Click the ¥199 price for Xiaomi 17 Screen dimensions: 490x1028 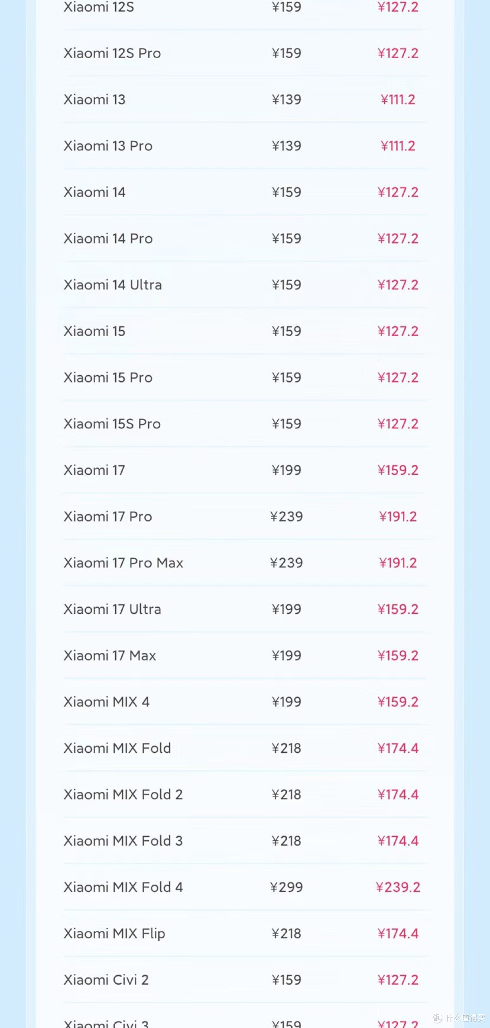point(286,470)
